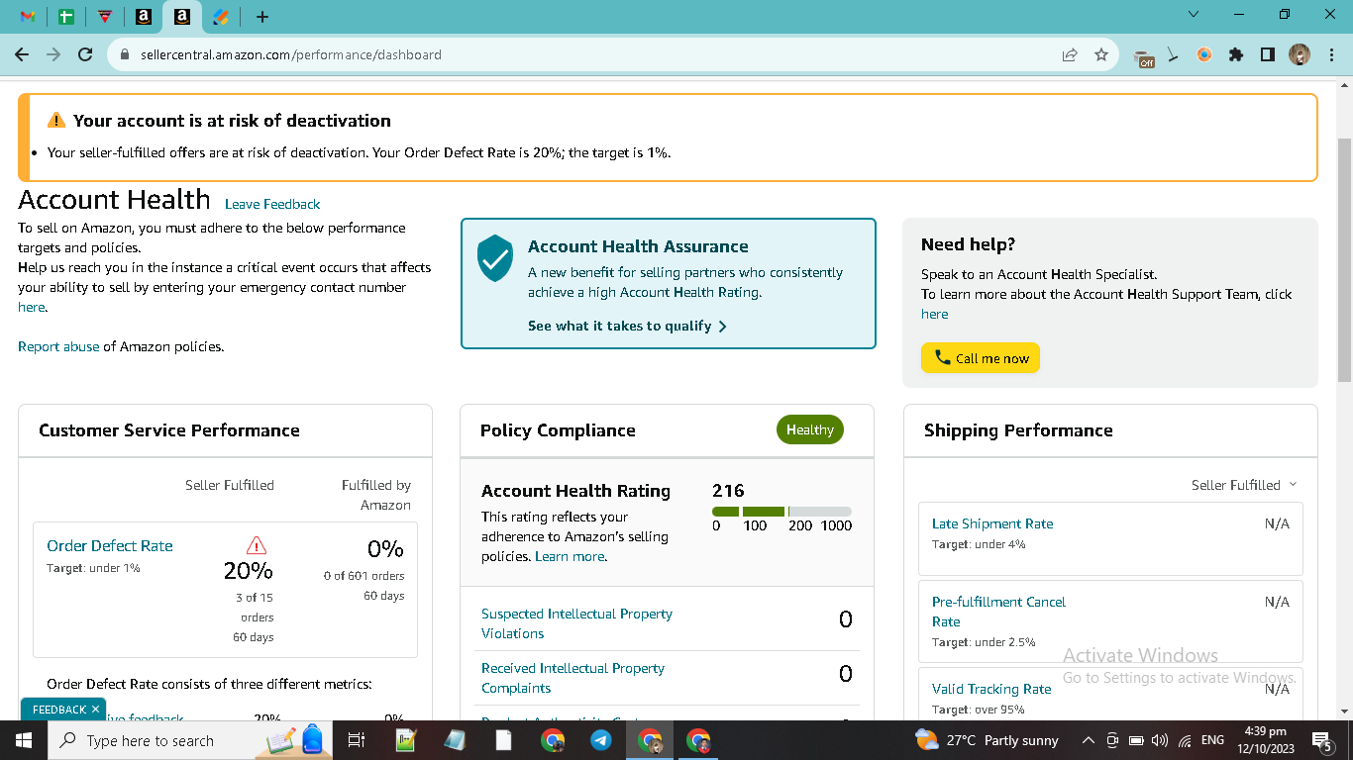Image resolution: width=1353 pixels, height=760 pixels.
Task: Open the first Chrome taskbar icon
Action: [x=553, y=740]
